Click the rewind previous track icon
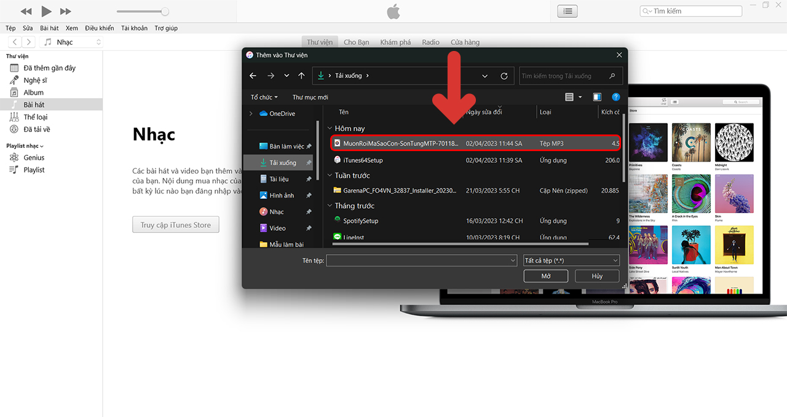Viewport: 787px width, 417px height. click(26, 11)
